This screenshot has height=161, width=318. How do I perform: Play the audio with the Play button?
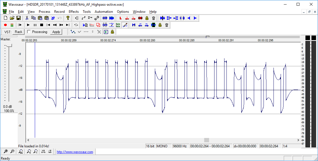(29, 25)
